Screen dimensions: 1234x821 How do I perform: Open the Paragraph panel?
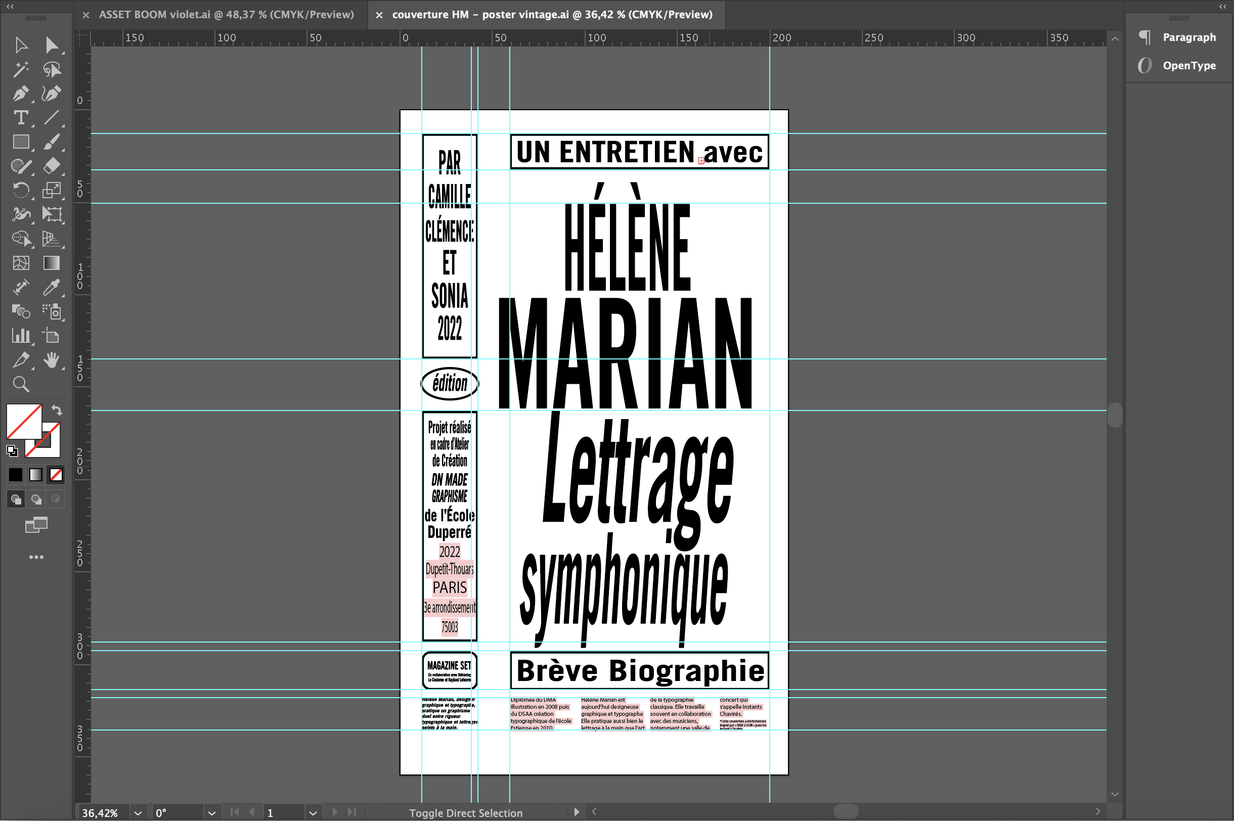pos(1188,37)
